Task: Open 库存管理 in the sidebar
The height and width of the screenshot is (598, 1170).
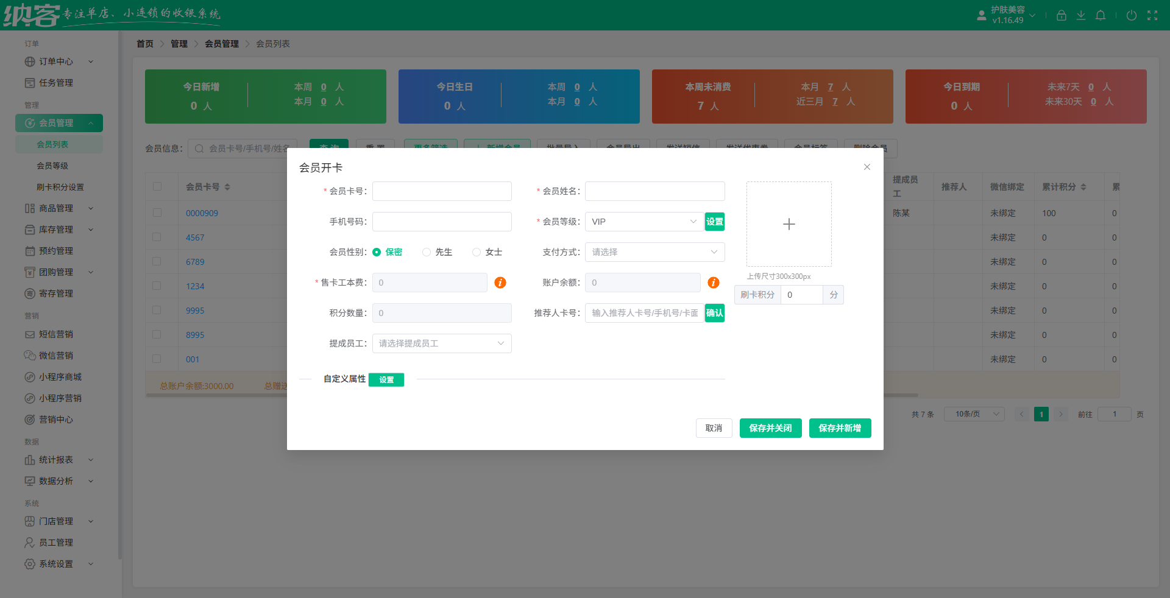Action: tap(59, 230)
